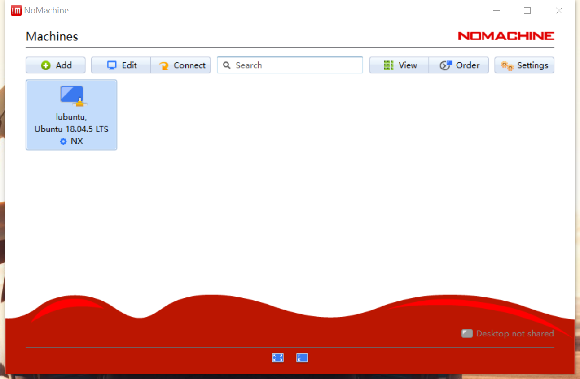Click the Add machine button

click(55, 65)
